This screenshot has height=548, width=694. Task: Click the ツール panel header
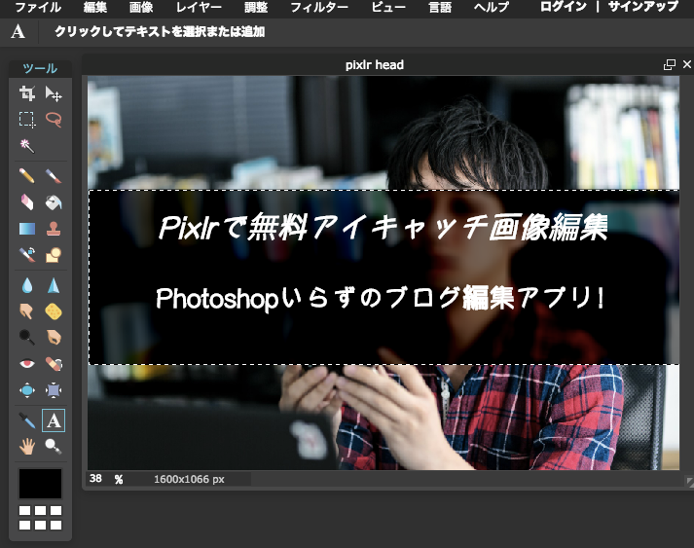(x=40, y=68)
